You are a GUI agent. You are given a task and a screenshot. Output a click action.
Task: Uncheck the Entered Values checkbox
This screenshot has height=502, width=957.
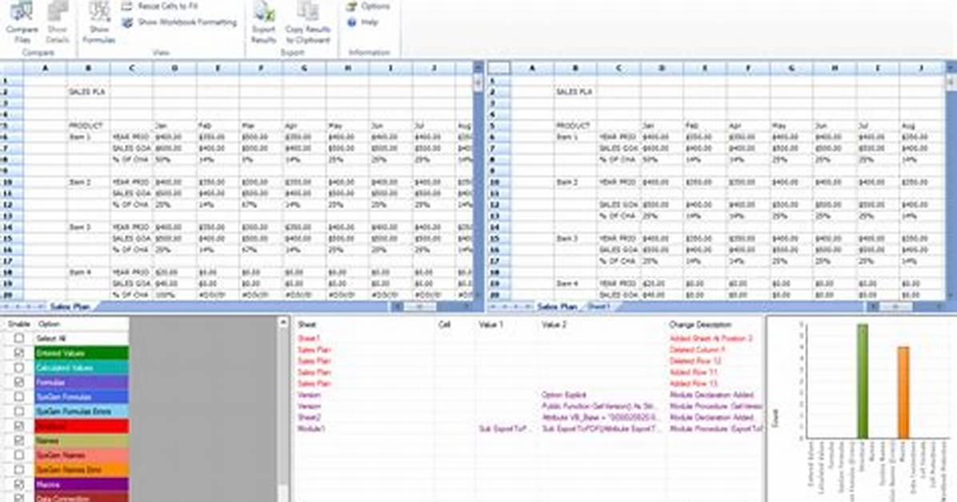tap(19, 353)
